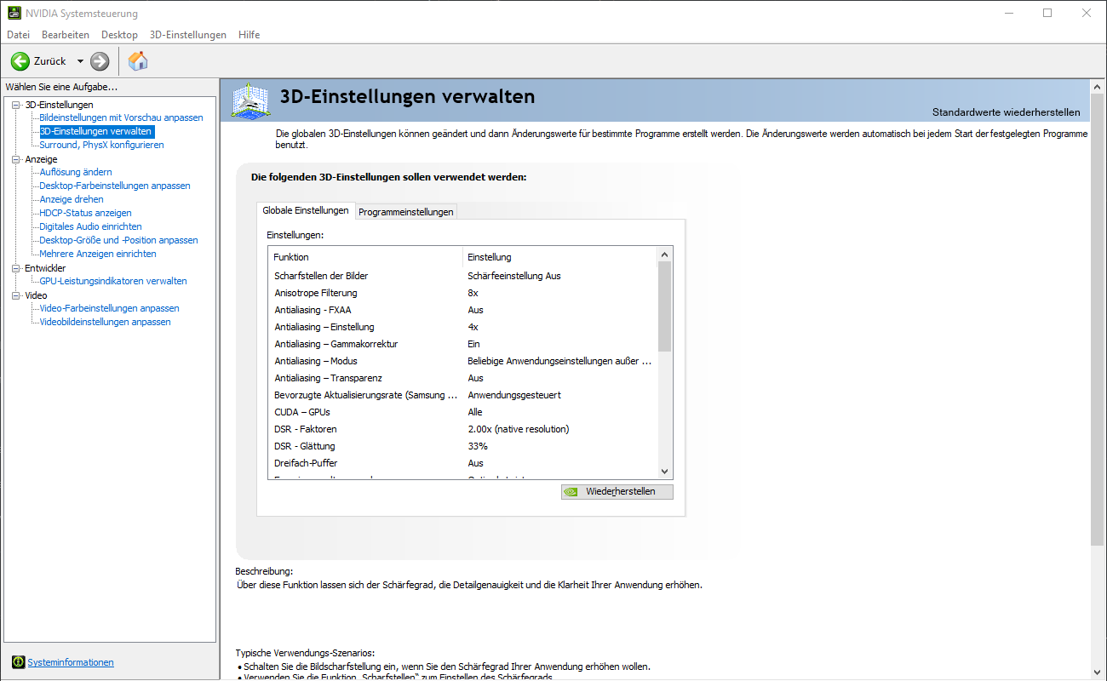Image resolution: width=1107 pixels, height=681 pixels.
Task: Click the grey forward arrow icon
Action: tap(100, 61)
